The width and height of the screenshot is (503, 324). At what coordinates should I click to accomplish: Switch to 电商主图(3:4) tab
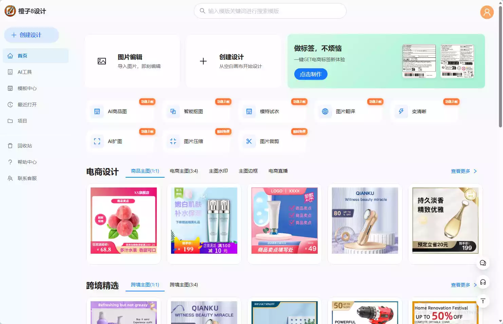(x=184, y=171)
